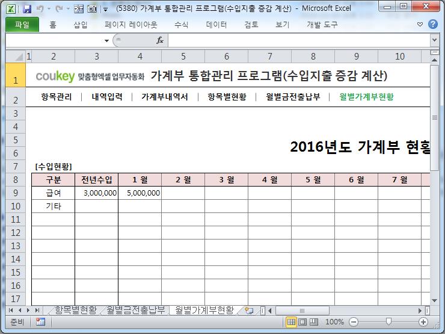This screenshot has width=445, height=334.
Task: Switch to the 홈 ribbon tab
Action: 53,25
